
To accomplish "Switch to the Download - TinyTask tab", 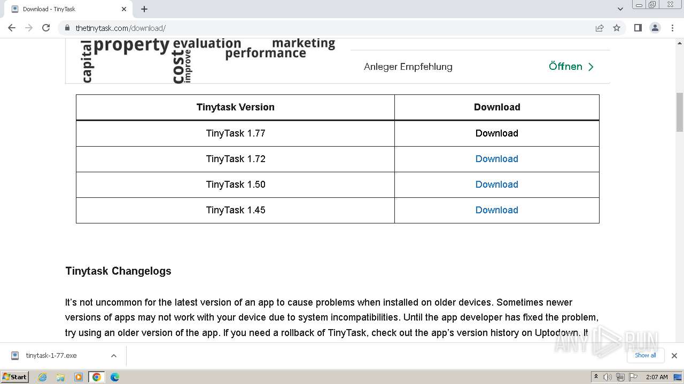I will [x=68, y=9].
